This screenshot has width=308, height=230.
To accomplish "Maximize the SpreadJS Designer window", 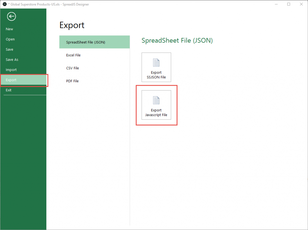I will tap(288, 4).
